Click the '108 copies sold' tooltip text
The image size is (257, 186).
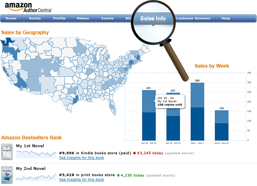170,105
